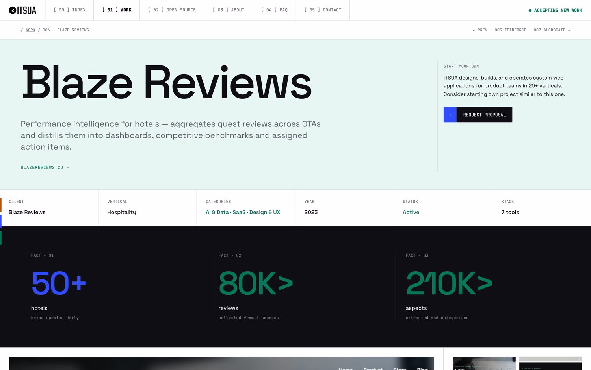The width and height of the screenshot is (591, 370).
Task: Open the Contact nav item
Action: tap(323, 10)
